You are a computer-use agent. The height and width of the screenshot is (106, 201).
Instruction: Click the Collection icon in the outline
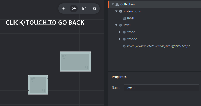[117, 4]
